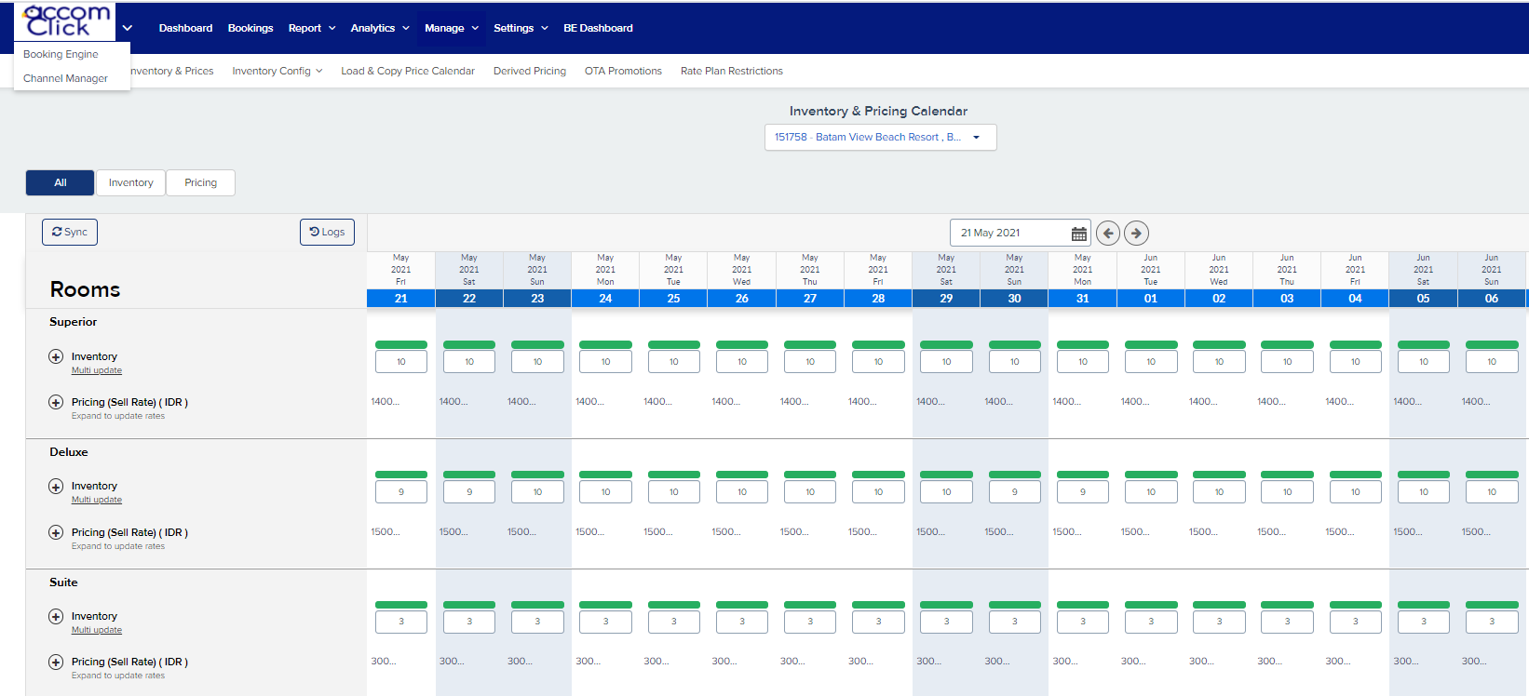This screenshot has width=1529, height=696.
Task: Click Deluxe inventory field for May 22
Action: pos(469,491)
